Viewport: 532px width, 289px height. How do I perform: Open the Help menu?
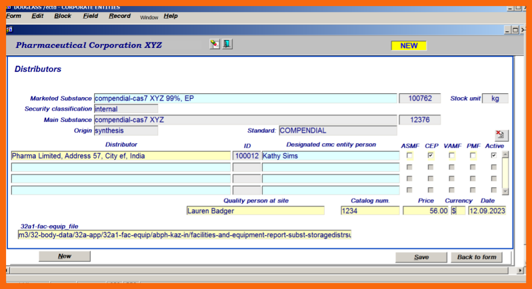[171, 16]
